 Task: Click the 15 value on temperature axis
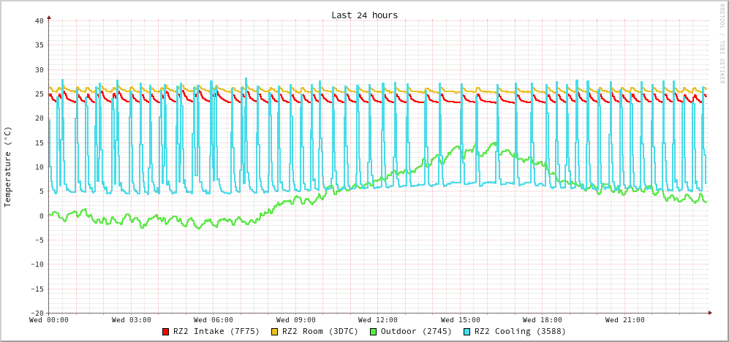(x=39, y=142)
